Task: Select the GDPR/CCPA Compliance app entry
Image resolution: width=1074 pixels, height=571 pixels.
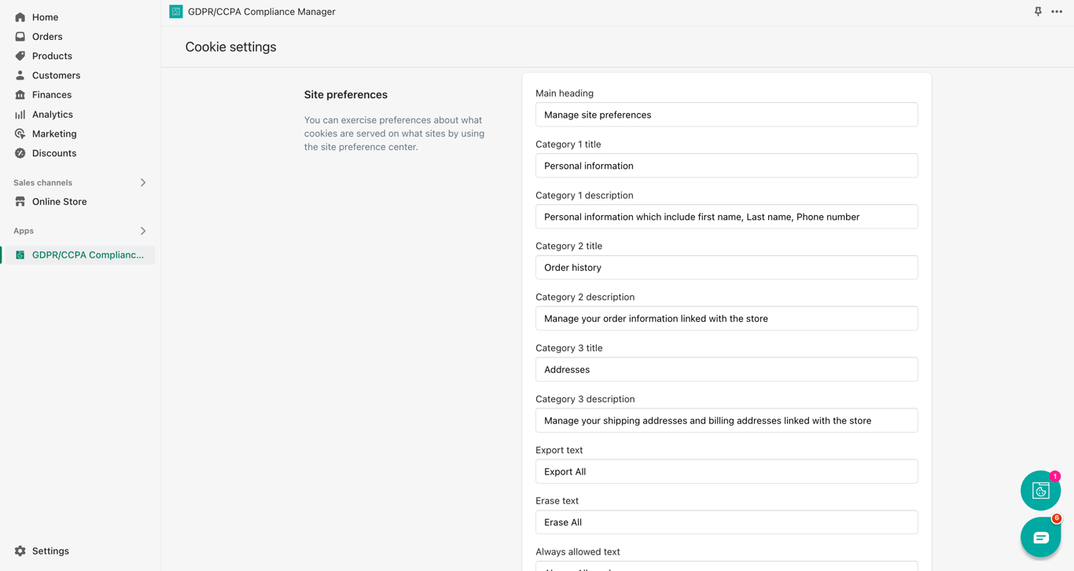Action: point(87,255)
